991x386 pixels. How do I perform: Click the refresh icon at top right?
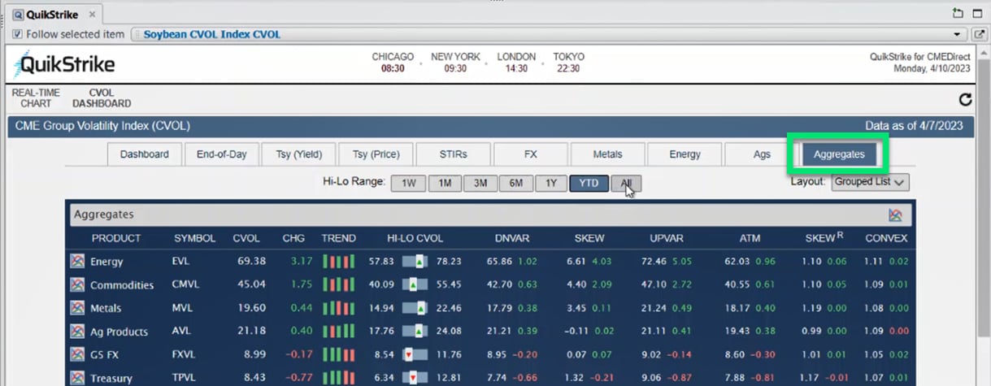point(965,100)
